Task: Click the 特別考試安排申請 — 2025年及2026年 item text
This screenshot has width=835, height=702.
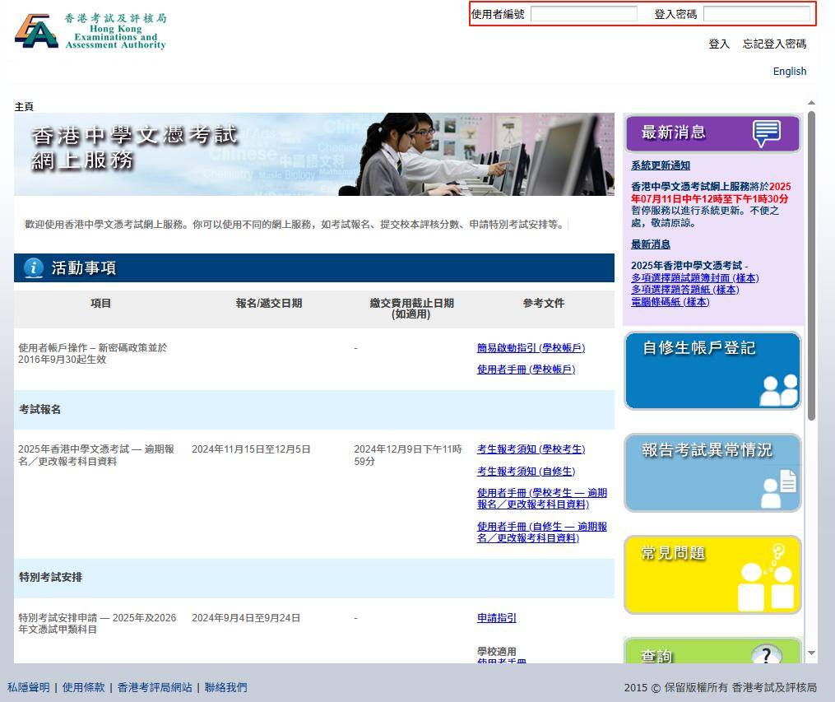Action: pos(97,623)
